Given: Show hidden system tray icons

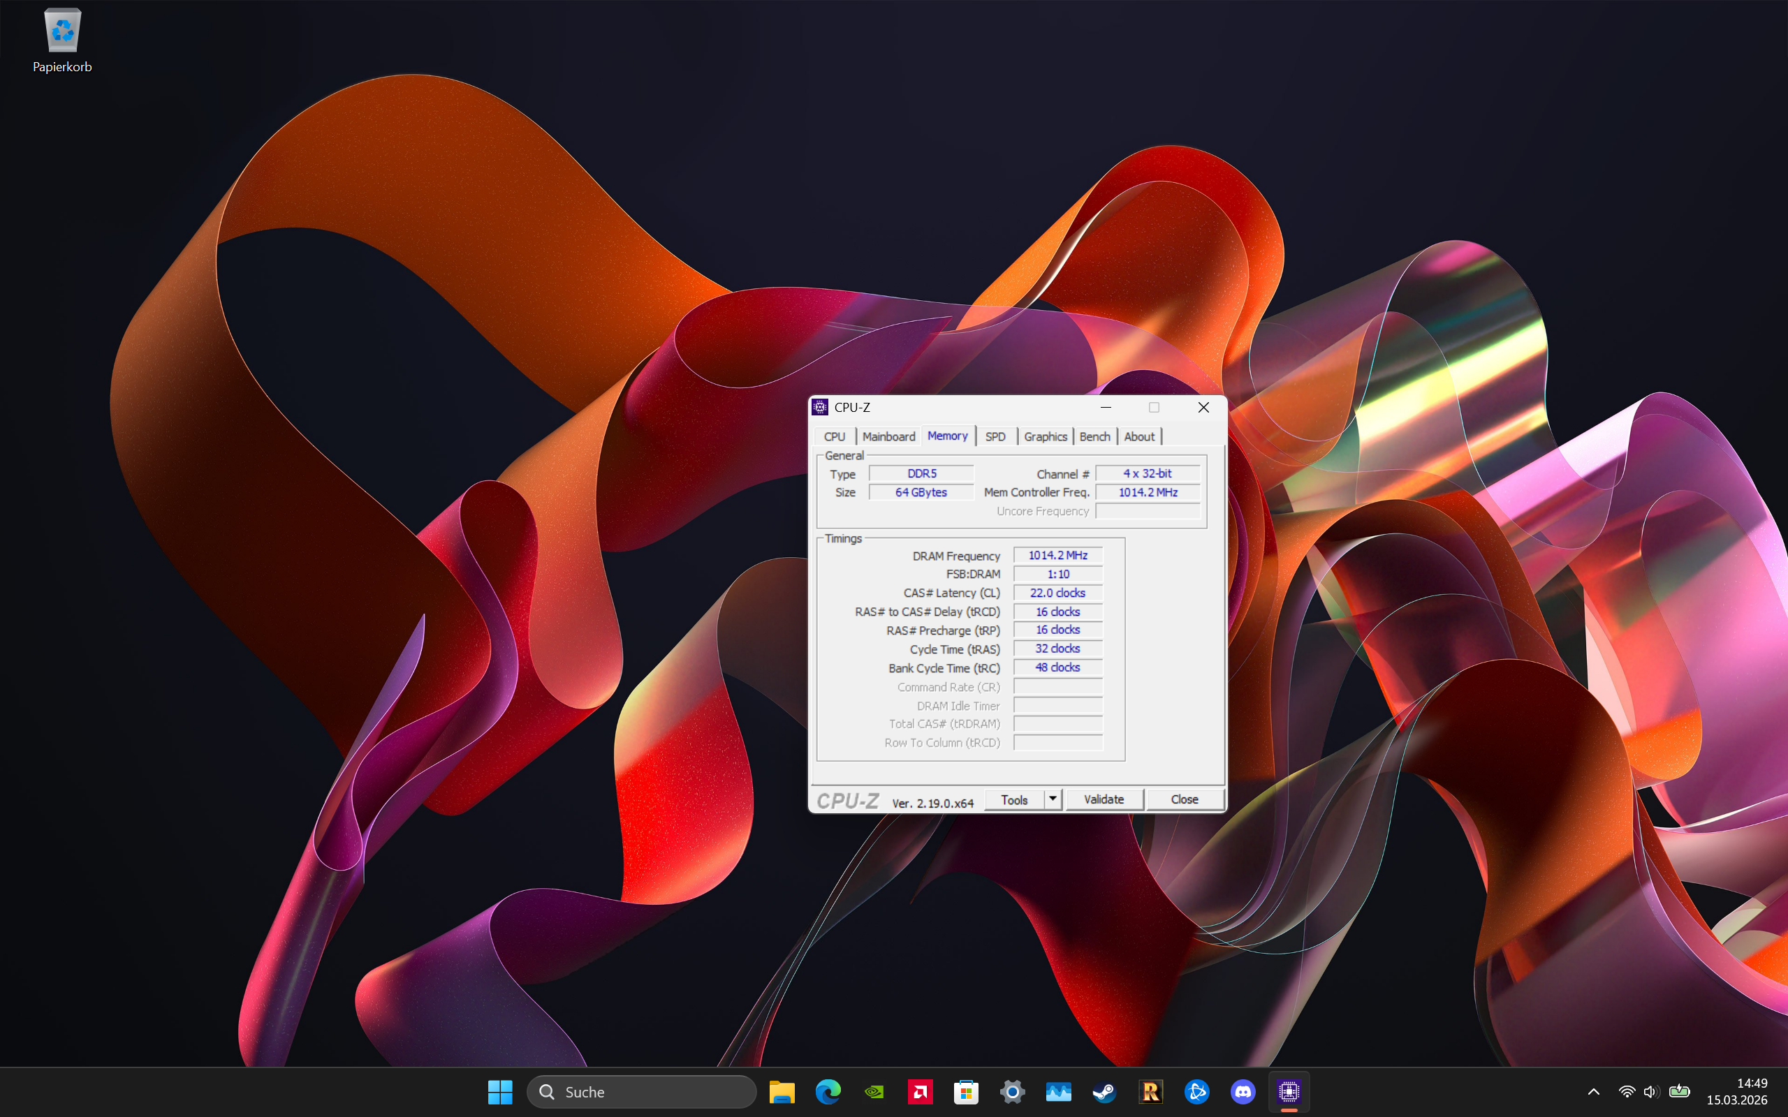Looking at the screenshot, I should pyautogui.click(x=1594, y=1092).
